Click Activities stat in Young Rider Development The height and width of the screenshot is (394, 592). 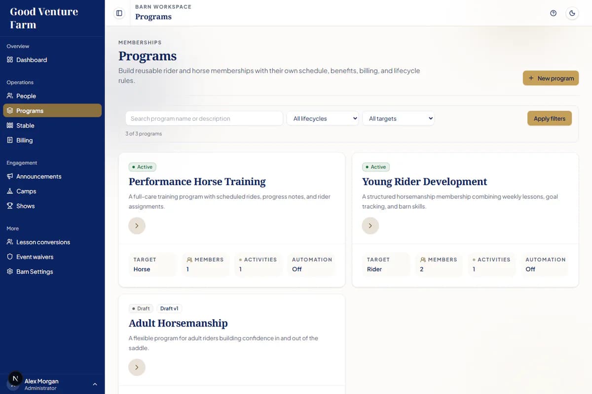(491, 264)
